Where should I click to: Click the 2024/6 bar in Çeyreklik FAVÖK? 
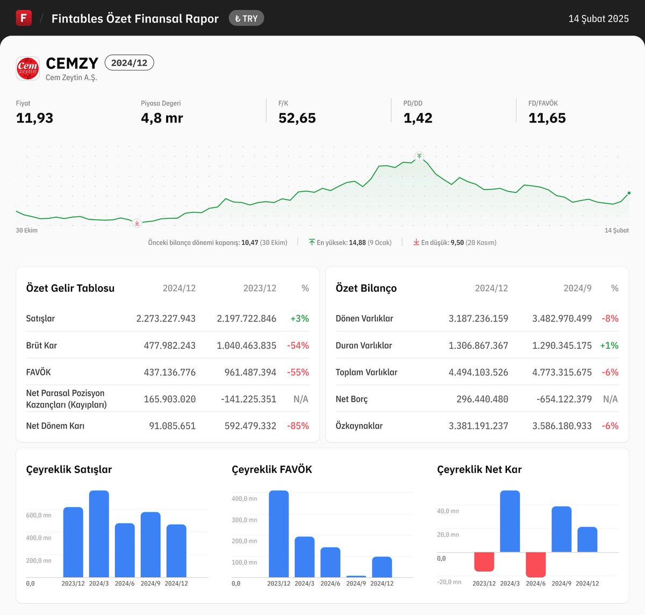[x=331, y=562]
